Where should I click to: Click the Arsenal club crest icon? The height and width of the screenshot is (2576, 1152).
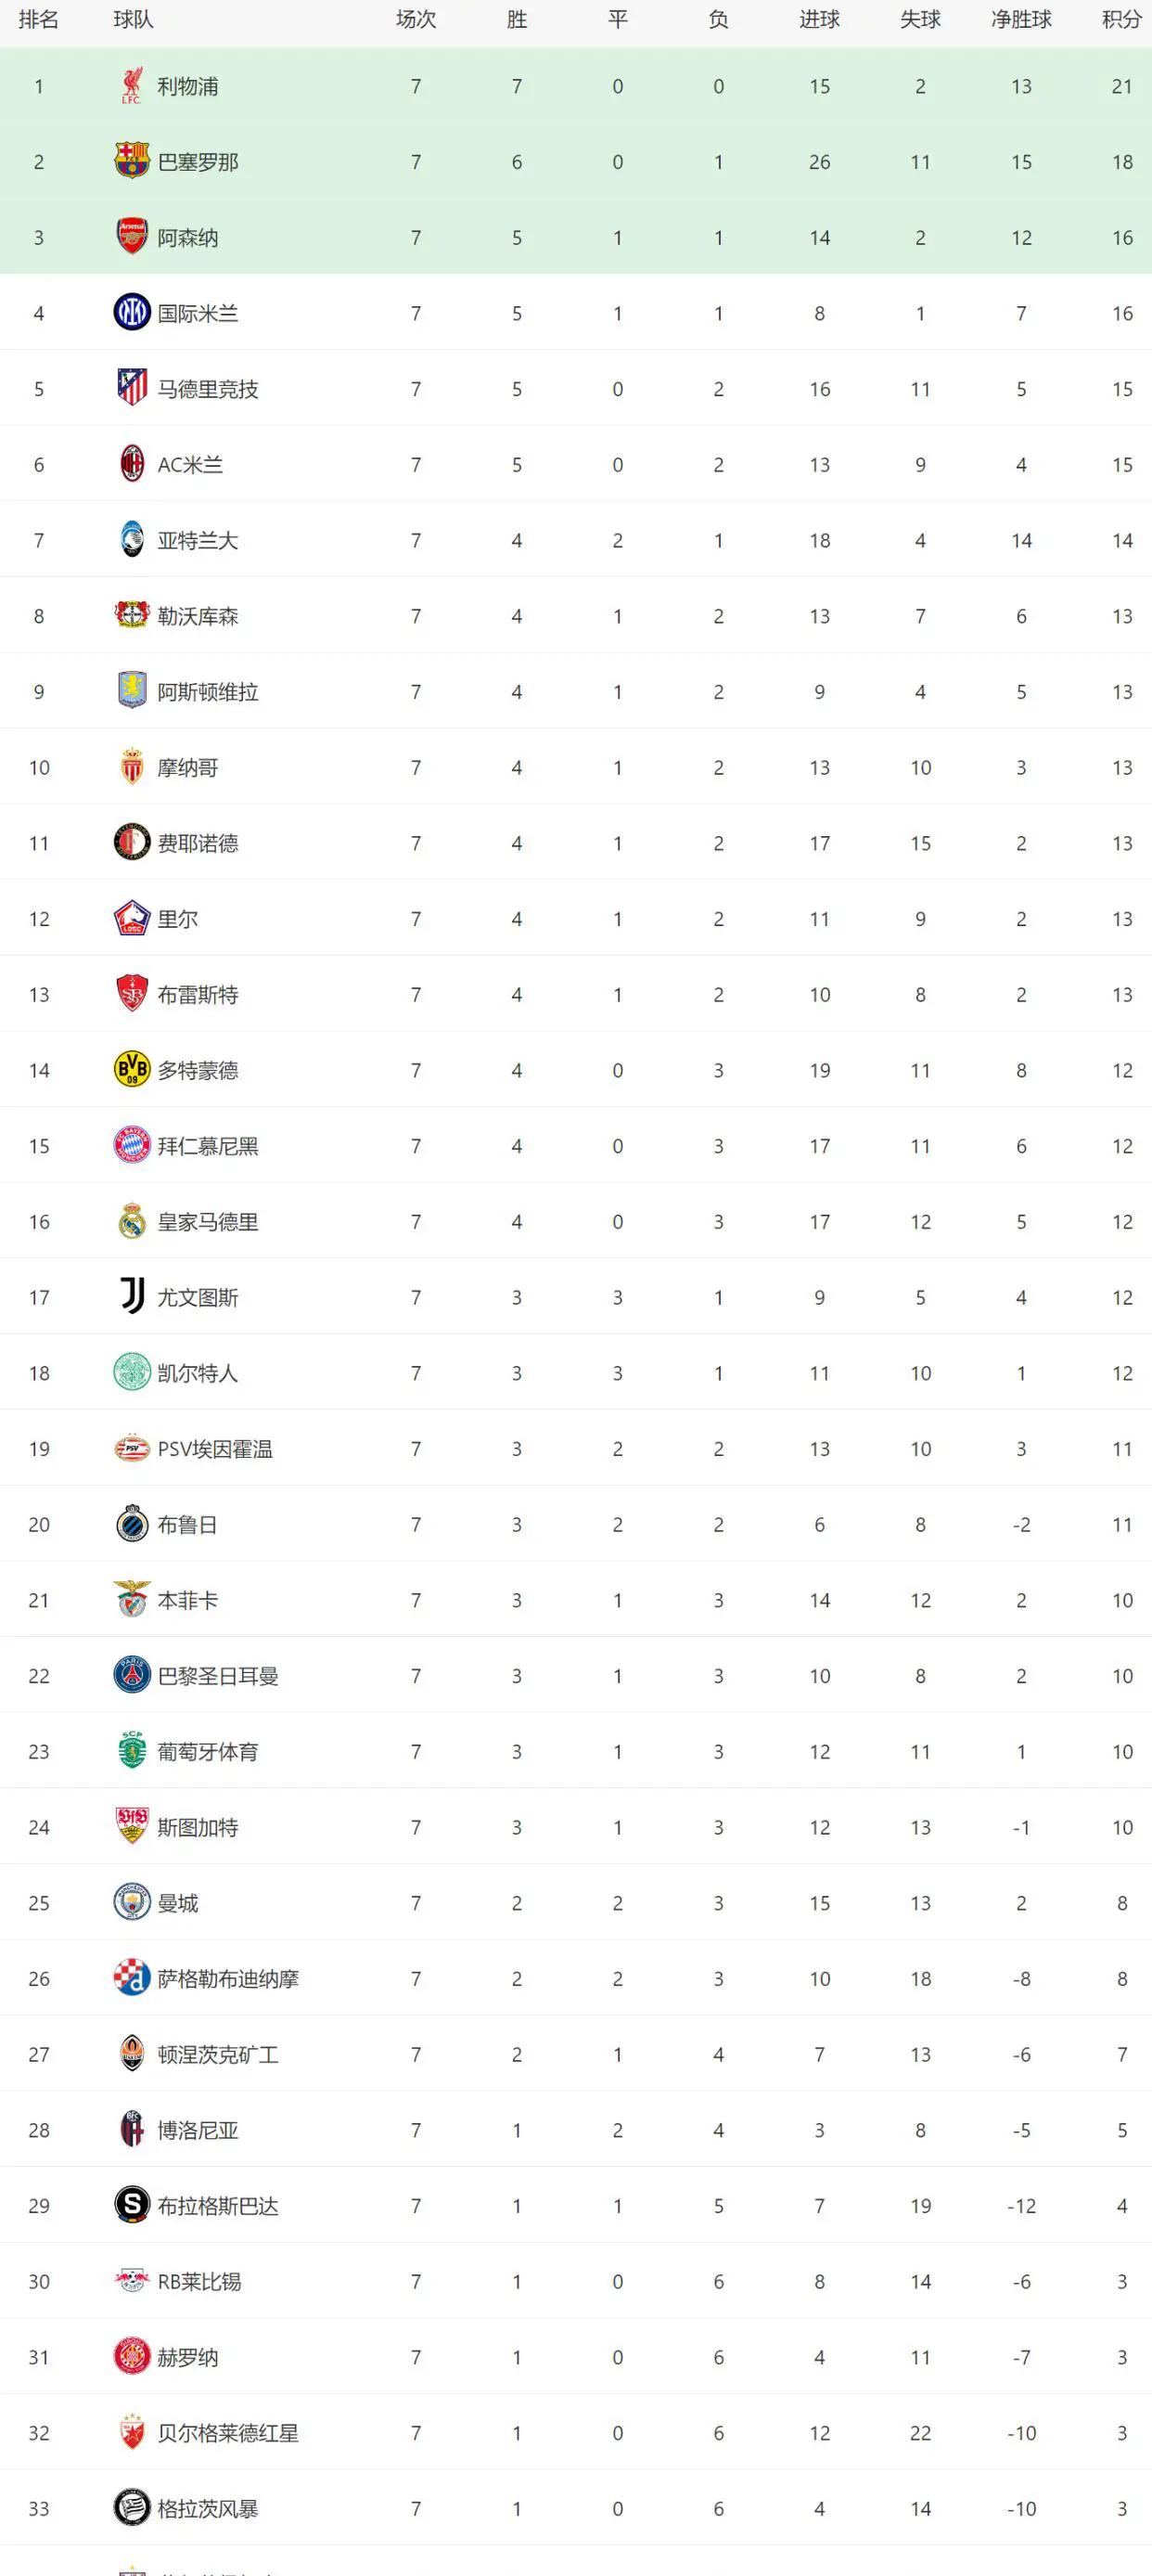[x=132, y=237]
